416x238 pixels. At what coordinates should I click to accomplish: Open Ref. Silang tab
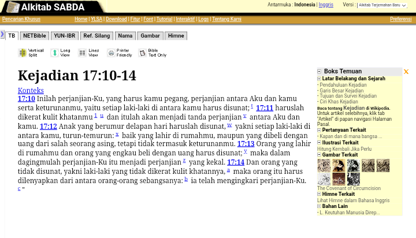[x=96, y=36]
